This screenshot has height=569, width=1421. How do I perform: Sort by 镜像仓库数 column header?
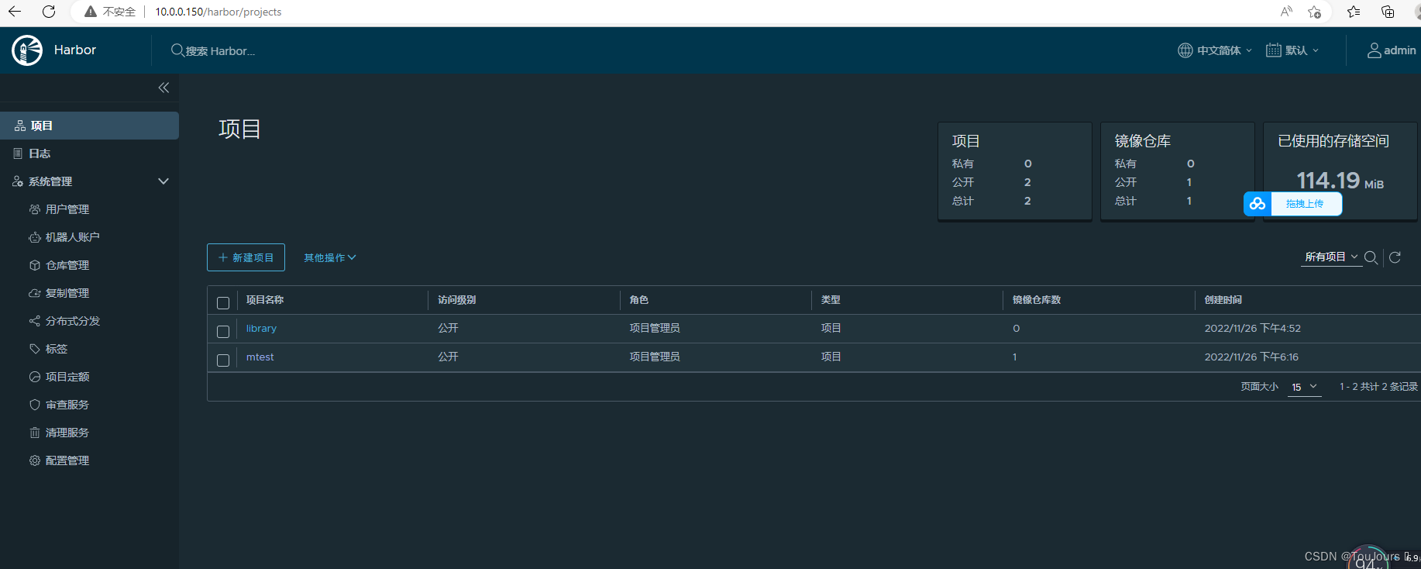(1037, 300)
